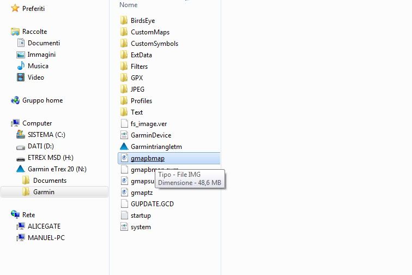This screenshot has height=275, width=412.
Task: Click the Rete network icon
Action: tap(15, 214)
